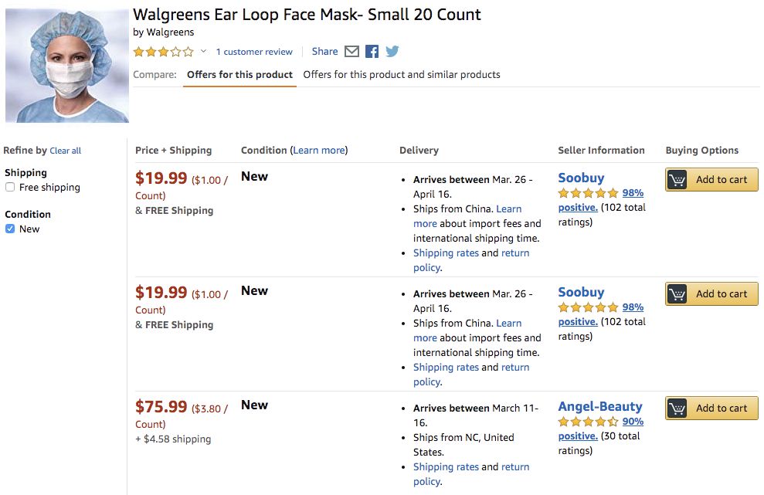The width and height of the screenshot is (764, 495).
Task: Click the face mask product thumbnail
Action: [x=67, y=66]
